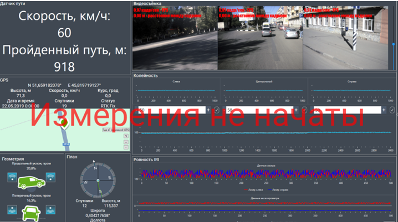The image size is (398, 222).
Task: Click the left sensor icon beside the front-view van
Action: (12, 210)
